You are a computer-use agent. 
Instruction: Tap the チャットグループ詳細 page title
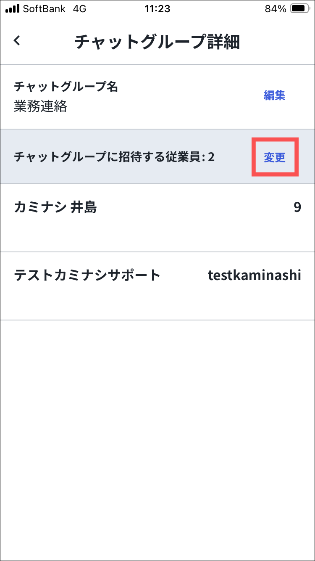coord(157,42)
